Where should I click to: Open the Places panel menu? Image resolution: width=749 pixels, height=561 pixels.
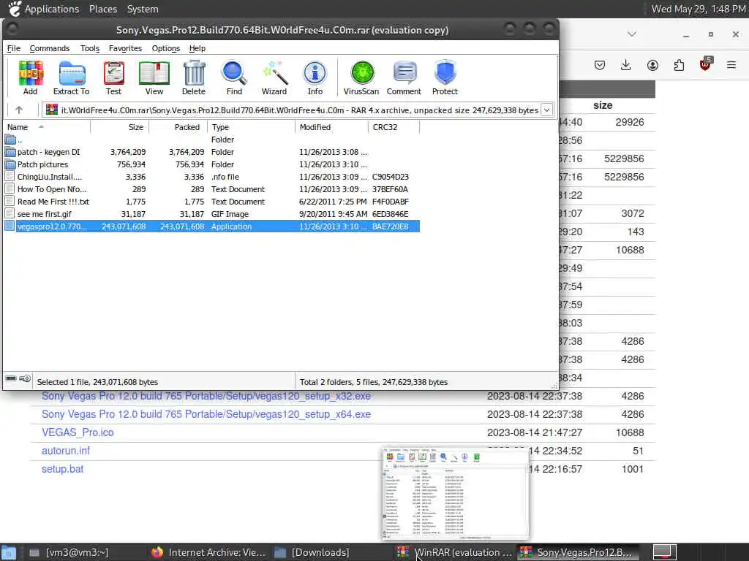(x=102, y=9)
